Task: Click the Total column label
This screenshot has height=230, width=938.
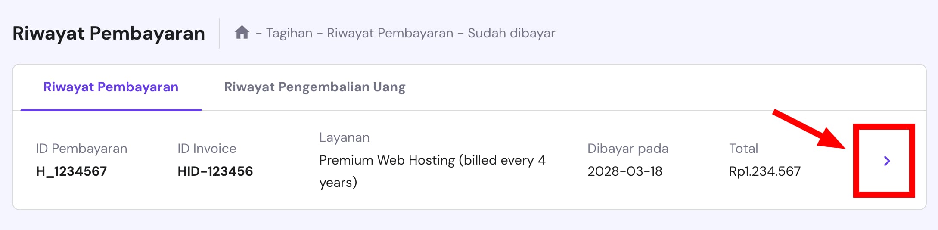Action: coord(743,149)
